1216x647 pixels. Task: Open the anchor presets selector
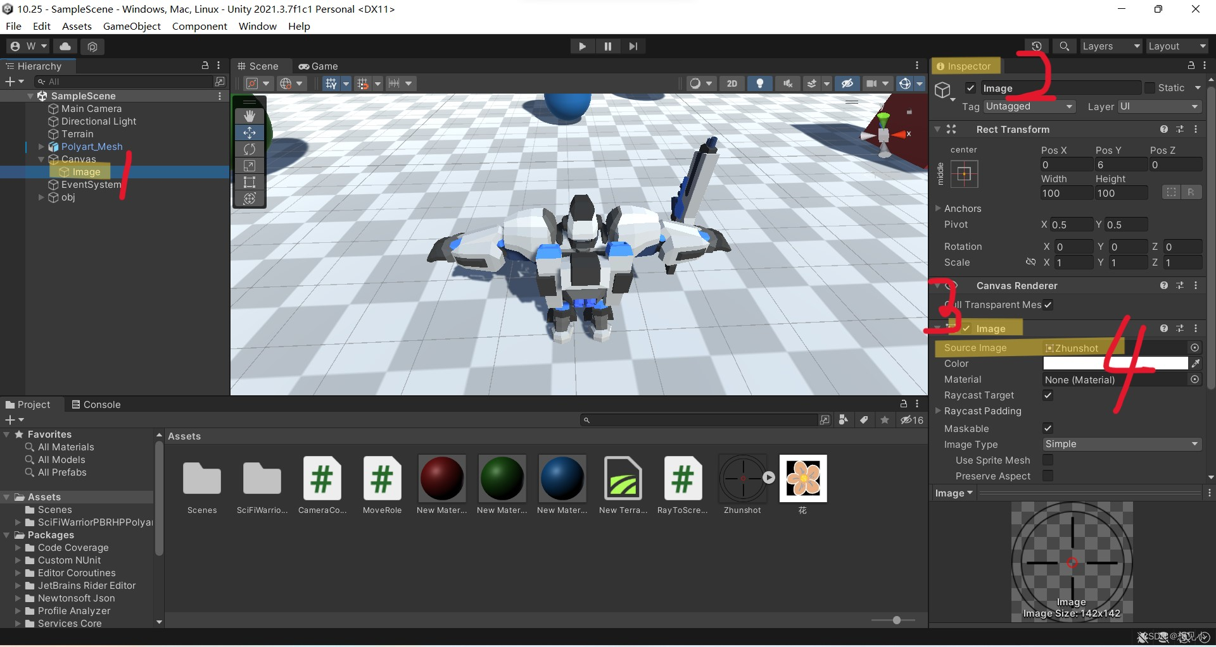point(964,174)
